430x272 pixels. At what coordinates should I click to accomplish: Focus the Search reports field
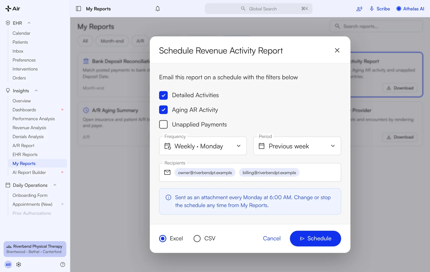point(376,26)
